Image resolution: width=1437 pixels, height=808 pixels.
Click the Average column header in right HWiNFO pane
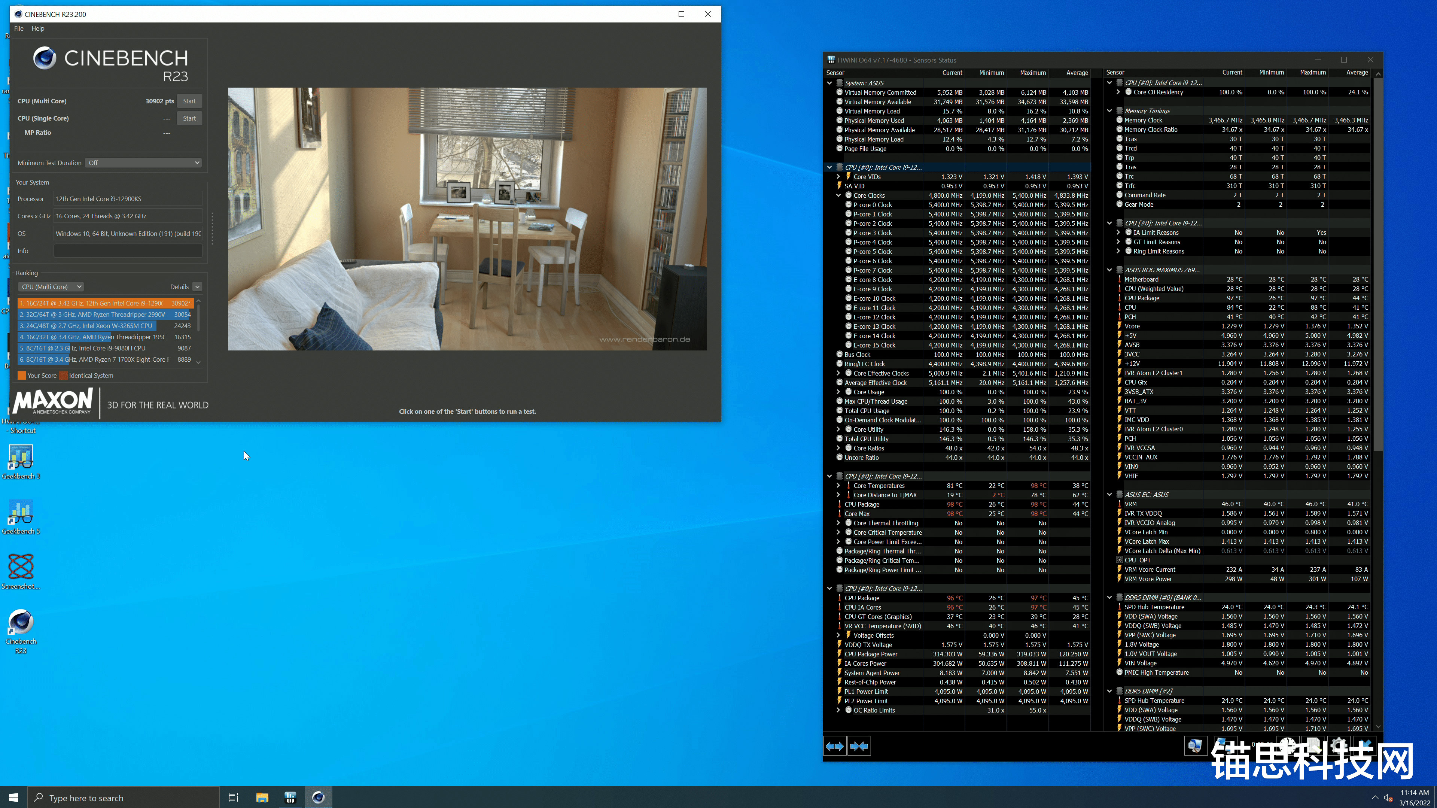pyautogui.click(x=1350, y=73)
